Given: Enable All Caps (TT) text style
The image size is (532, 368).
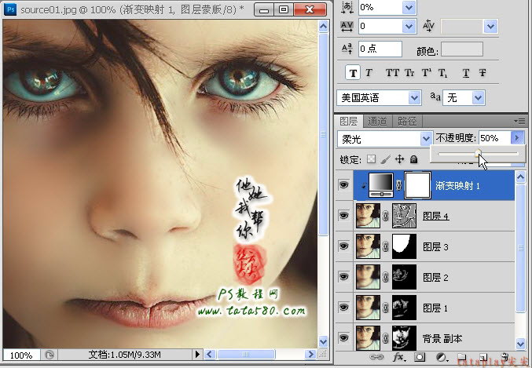Looking at the screenshot, I should pos(392,73).
